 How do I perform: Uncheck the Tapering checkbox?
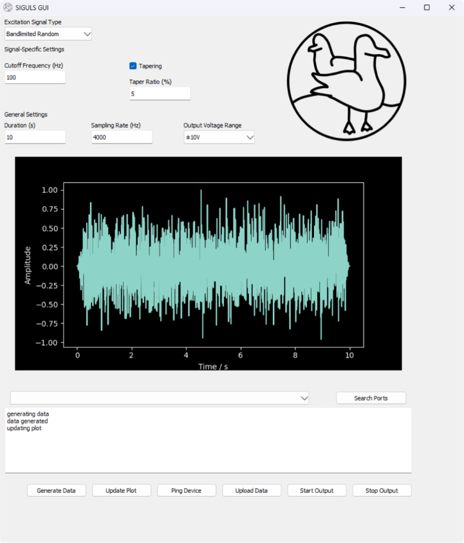(133, 66)
